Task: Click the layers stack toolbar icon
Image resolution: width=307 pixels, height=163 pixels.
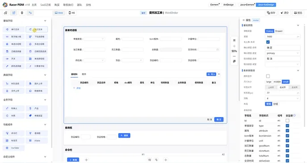Action: pos(22,13)
